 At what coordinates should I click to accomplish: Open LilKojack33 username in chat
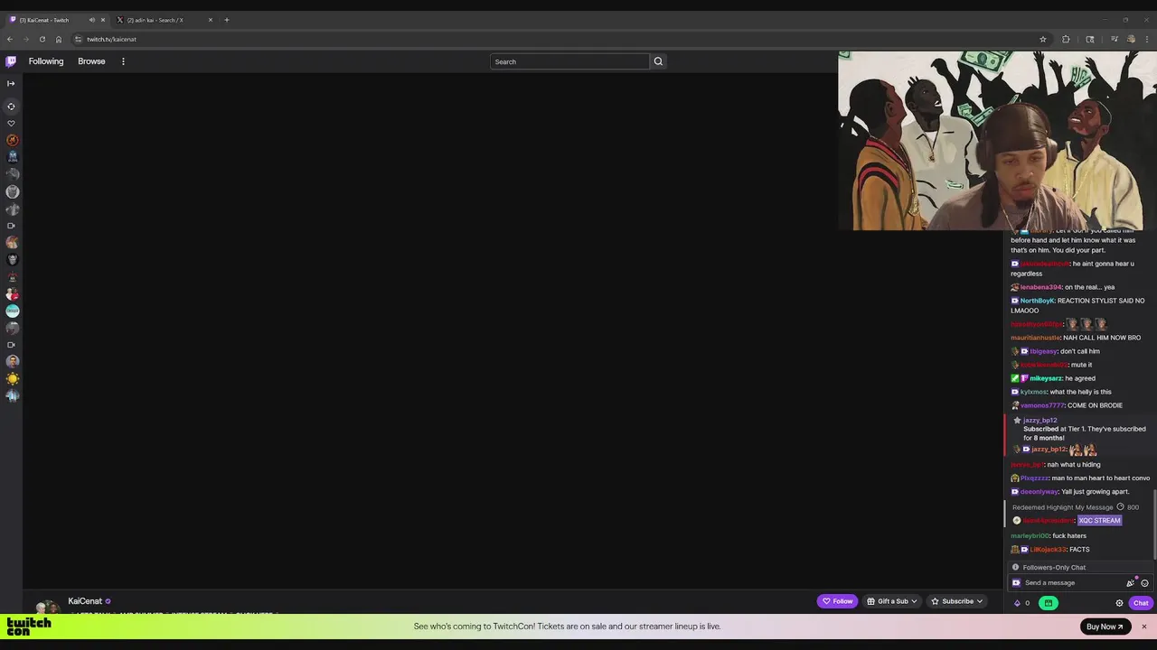pos(1048,550)
